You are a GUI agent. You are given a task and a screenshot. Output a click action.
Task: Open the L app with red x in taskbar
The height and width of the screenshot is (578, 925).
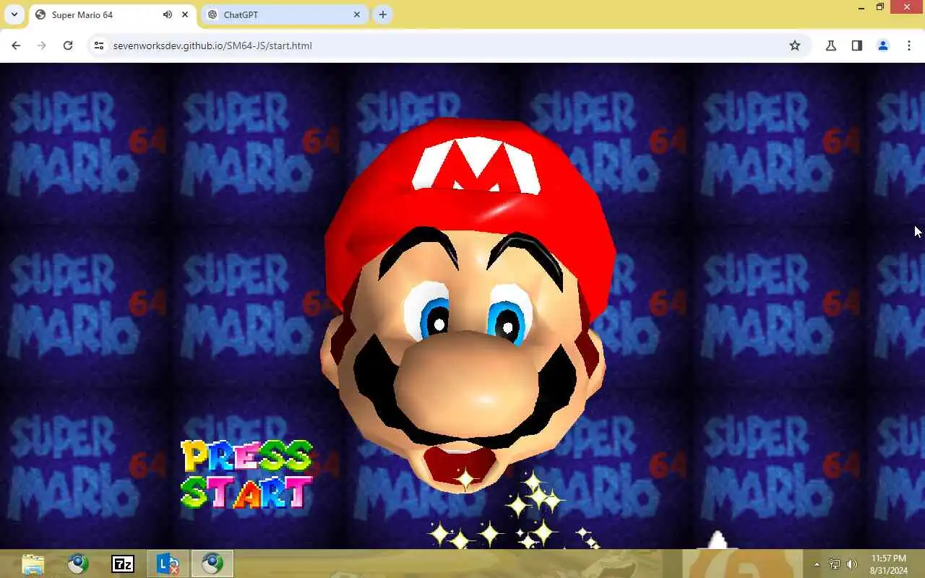coord(168,564)
